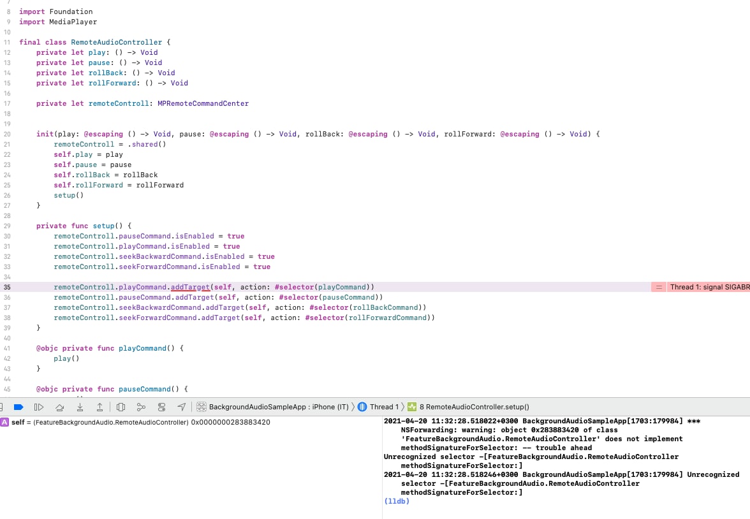Screen dimensions: 750x519
Task: Click the purple variable type icon beside self
Action: pyautogui.click(x=4, y=422)
